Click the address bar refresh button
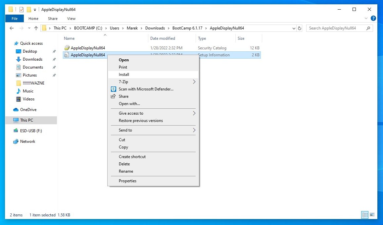 click(300, 28)
